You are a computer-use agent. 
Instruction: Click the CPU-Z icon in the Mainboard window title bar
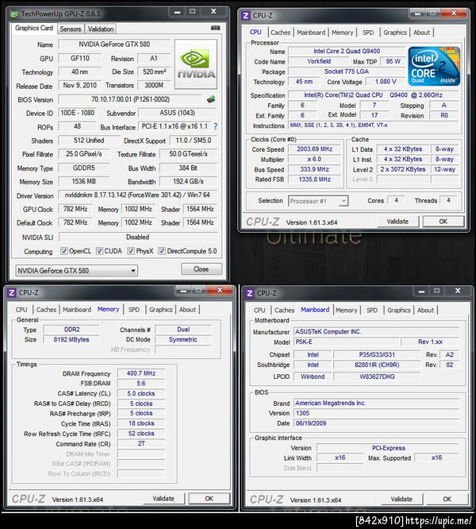pyautogui.click(x=250, y=293)
